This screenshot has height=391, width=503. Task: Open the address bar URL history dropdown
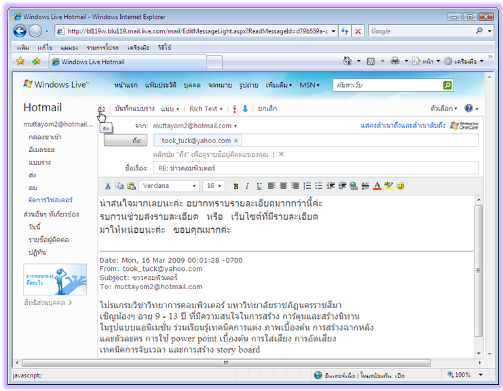point(333,31)
